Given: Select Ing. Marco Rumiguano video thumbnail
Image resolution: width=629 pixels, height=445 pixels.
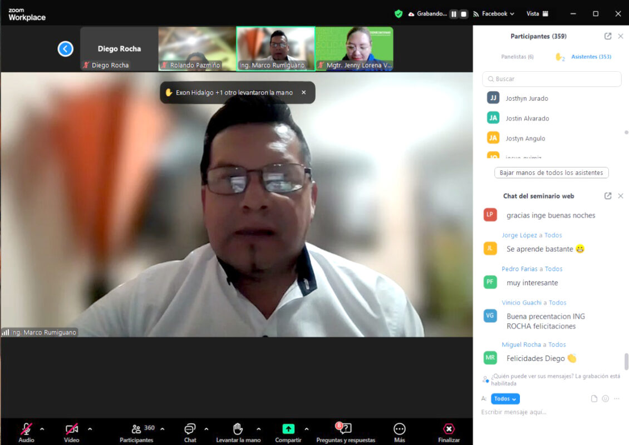Looking at the screenshot, I should click(x=276, y=49).
